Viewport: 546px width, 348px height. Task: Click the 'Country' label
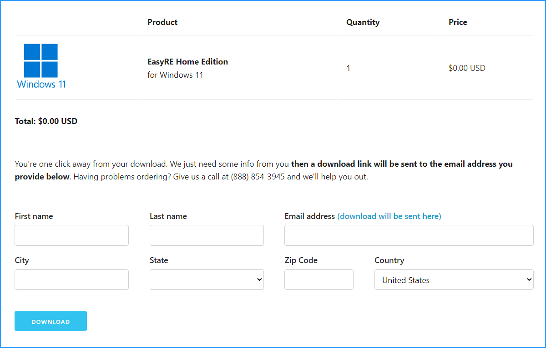(x=389, y=260)
